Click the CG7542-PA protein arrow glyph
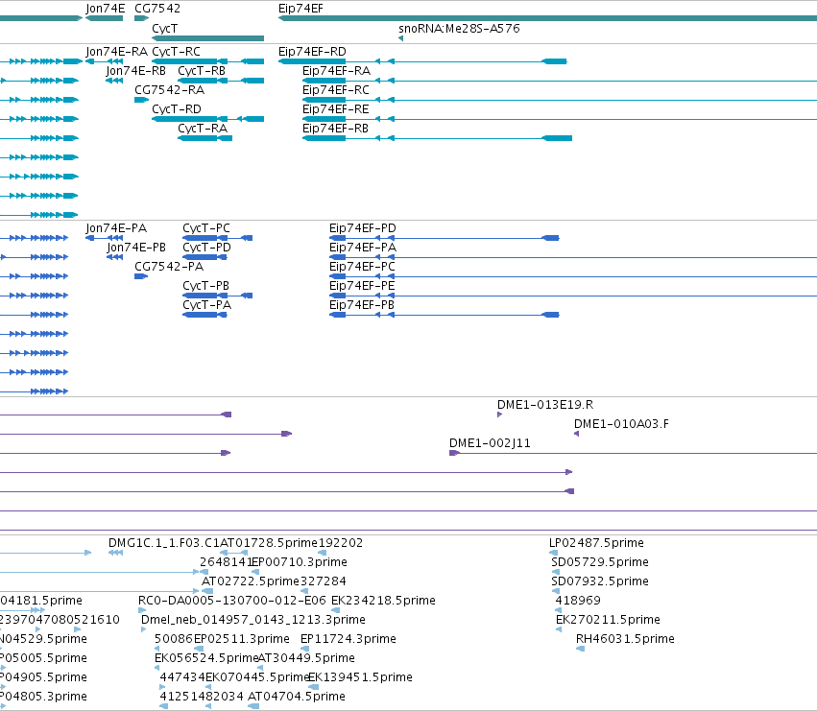Viewport: 817px width, 711px height. click(x=141, y=276)
